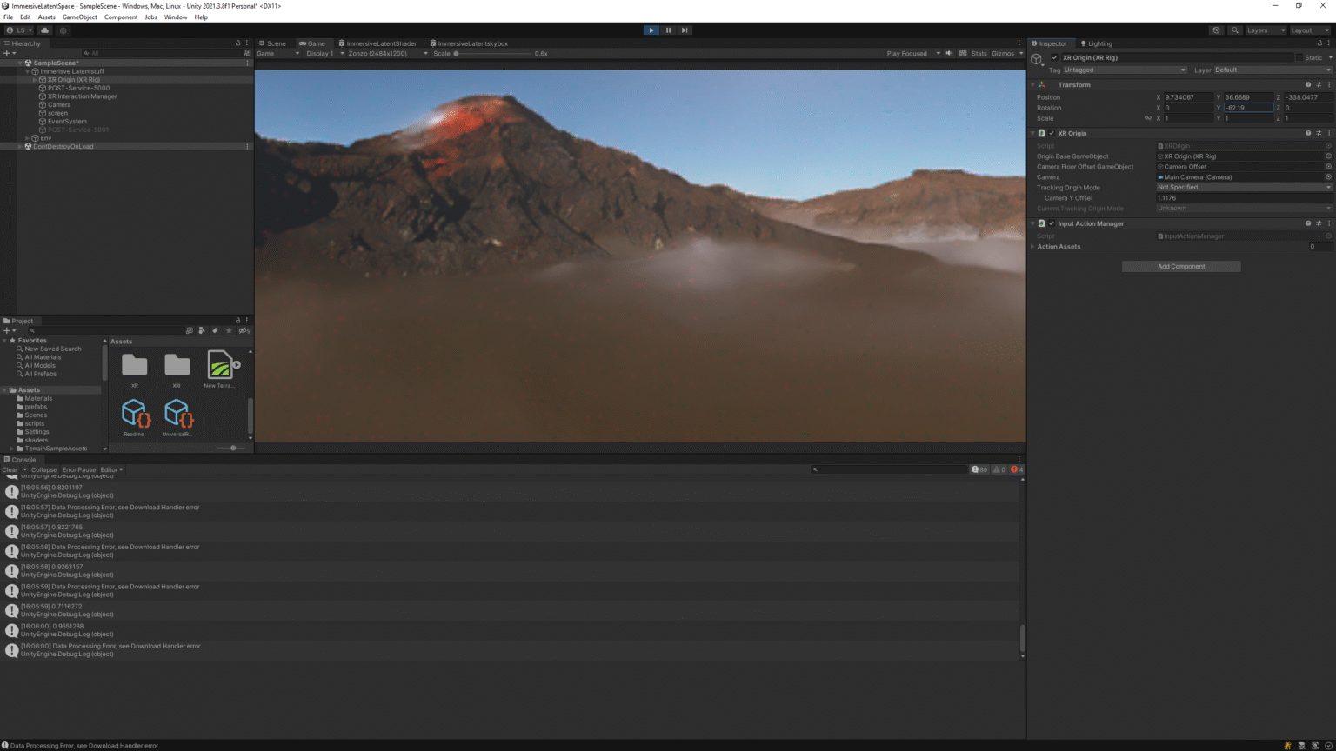Lock the Hierarchy panel
1336x751 pixels.
click(237, 43)
